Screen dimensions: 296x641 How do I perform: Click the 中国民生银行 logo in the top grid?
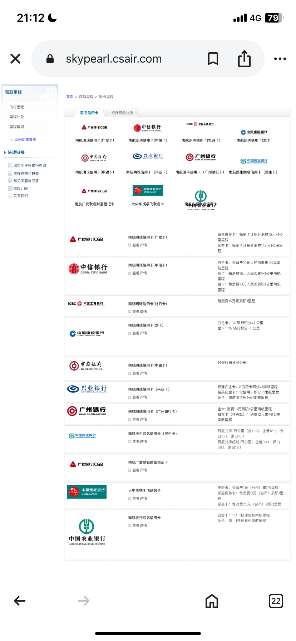coord(254,161)
